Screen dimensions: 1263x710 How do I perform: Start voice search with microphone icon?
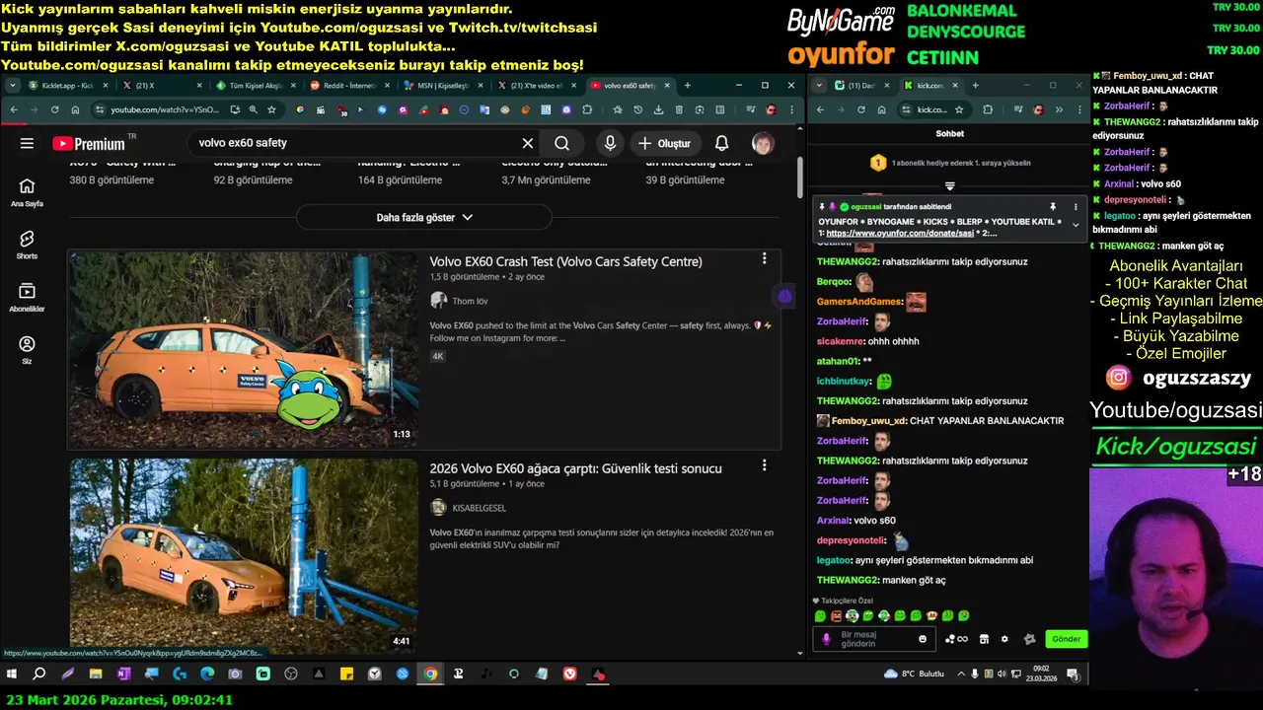click(610, 143)
